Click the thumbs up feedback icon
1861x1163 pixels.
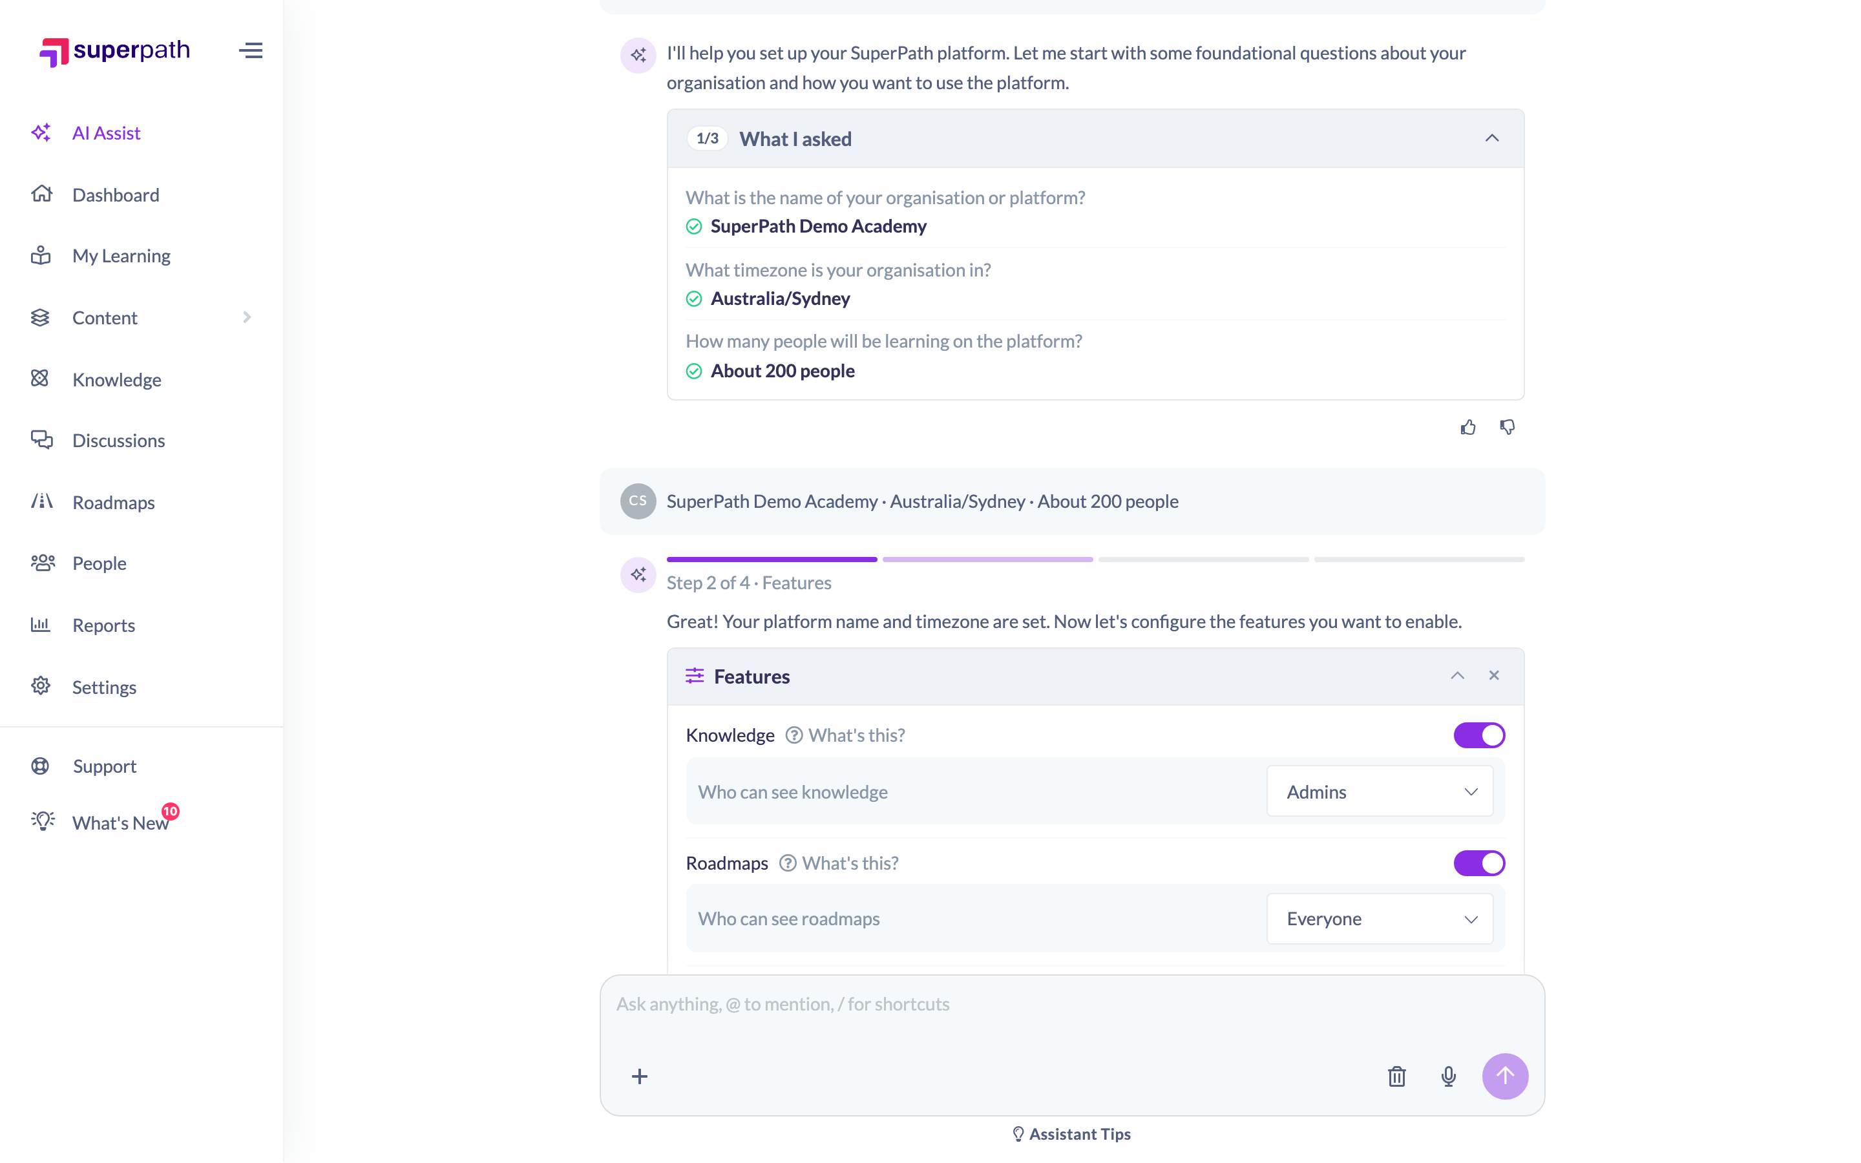tap(1468, 427)
